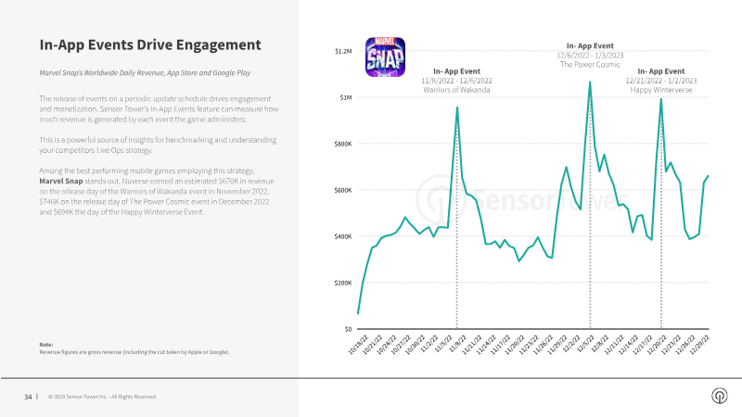Click the 12/29/22 x-axis date label

click(699, 345)
